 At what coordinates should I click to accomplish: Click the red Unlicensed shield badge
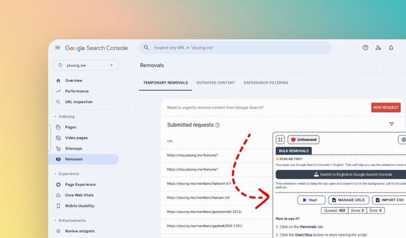(x=303, y=140)
